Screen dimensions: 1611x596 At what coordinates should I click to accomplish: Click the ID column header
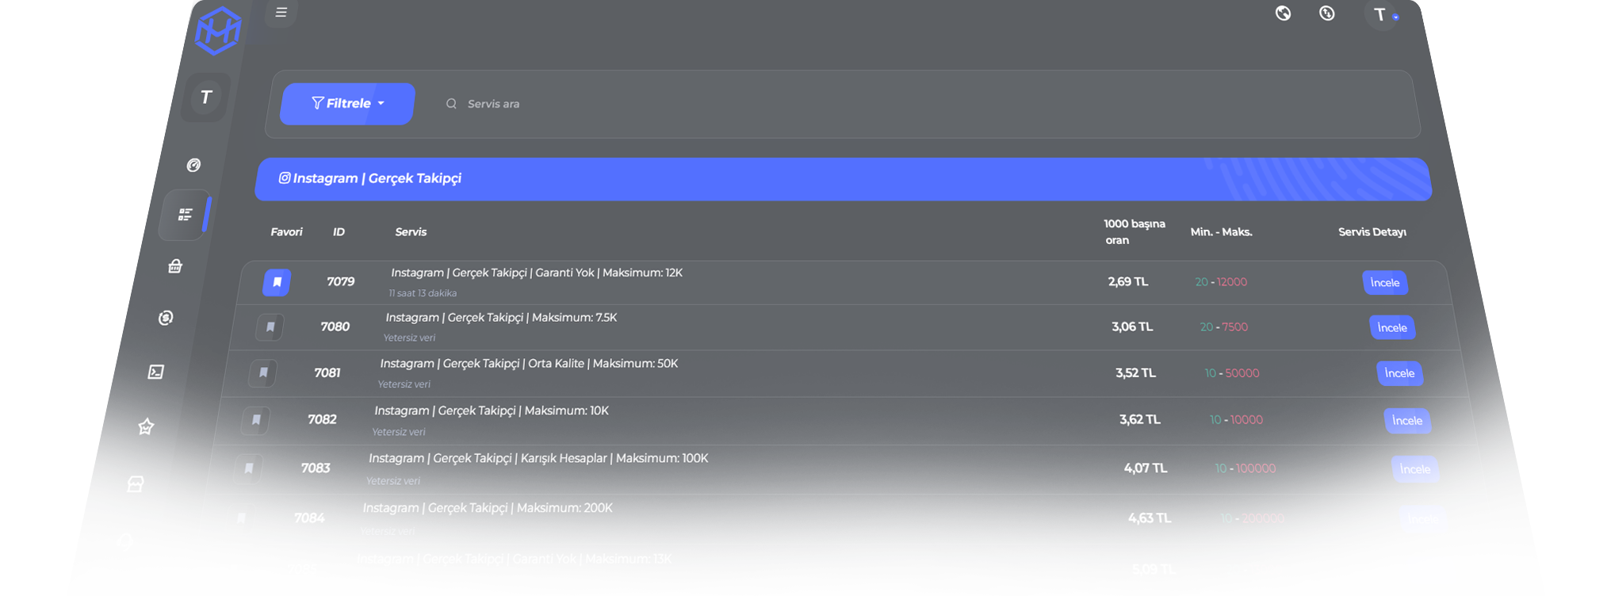[339, 232]
